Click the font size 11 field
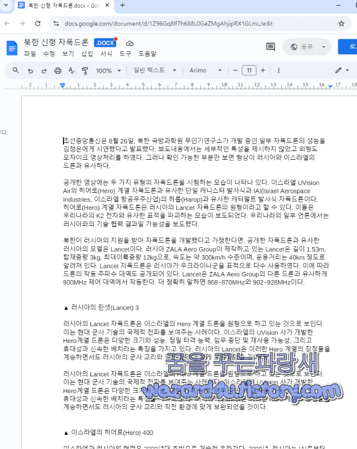 (x=249, y=71)
